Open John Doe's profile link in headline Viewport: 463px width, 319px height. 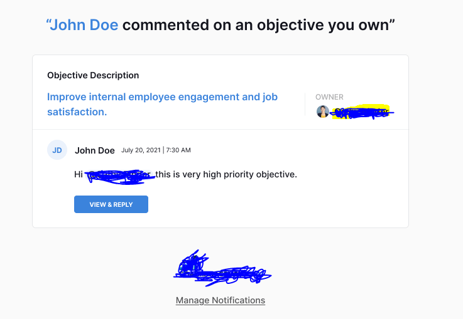[x=84, y=25]
